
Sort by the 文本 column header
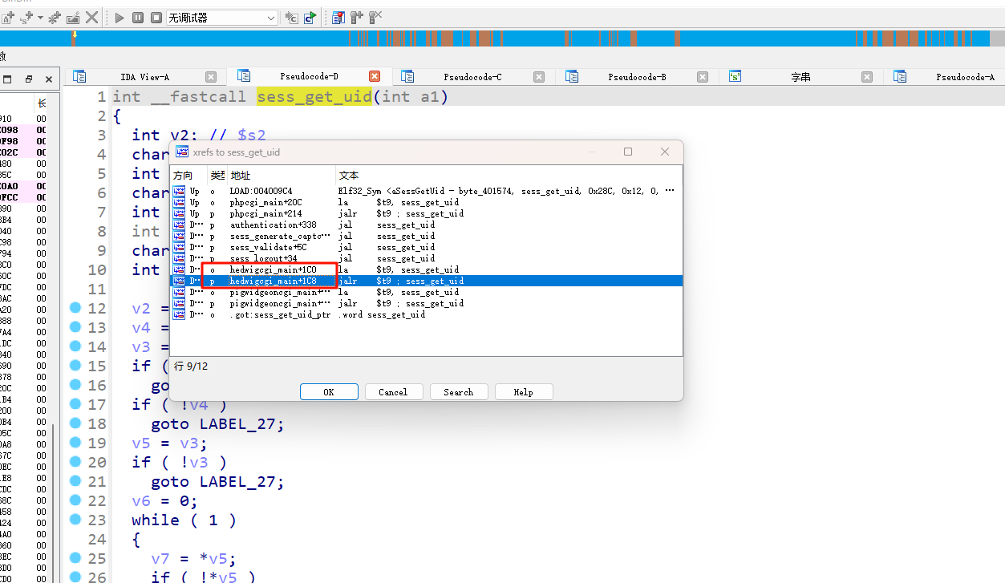[x=509, y=175]
